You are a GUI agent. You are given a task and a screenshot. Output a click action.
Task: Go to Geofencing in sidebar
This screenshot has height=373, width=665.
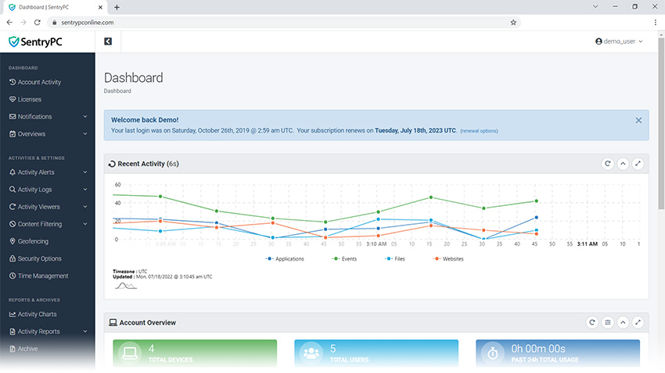(33, 241)
